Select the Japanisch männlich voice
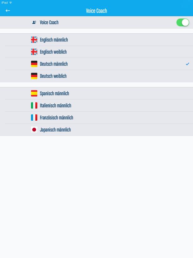This screenshot has width=193, height=258. (96, 130)
